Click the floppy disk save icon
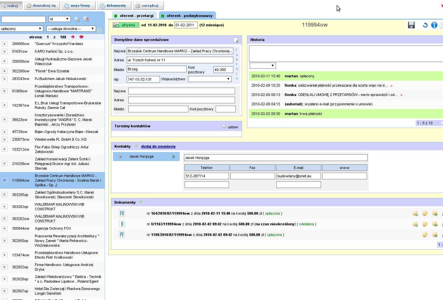Image resolution: width=443 pixels, height=300 pixels. pyautogui.click(x=411, y=25)
